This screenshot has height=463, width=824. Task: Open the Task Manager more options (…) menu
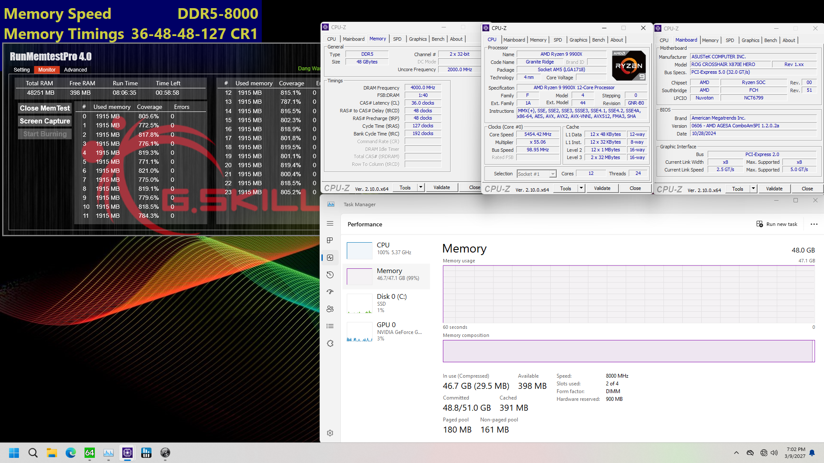click(815, 224)
